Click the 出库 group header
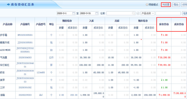Image resolution: width=187 pixels, height=99 pixels. click(x=117, y=21)
